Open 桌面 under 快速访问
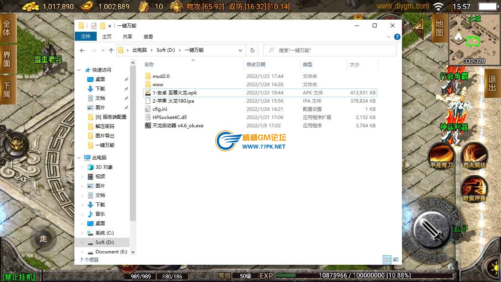This screenshot has height=282, width=501. [x=100, y=79]
